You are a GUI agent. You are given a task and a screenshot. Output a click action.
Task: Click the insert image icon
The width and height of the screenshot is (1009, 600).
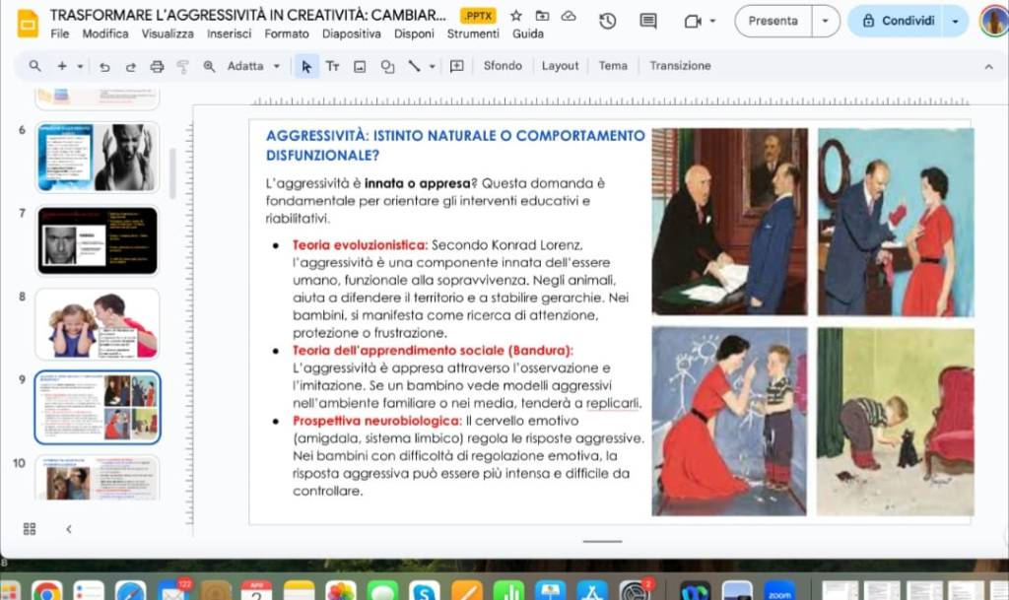(360, 66)
